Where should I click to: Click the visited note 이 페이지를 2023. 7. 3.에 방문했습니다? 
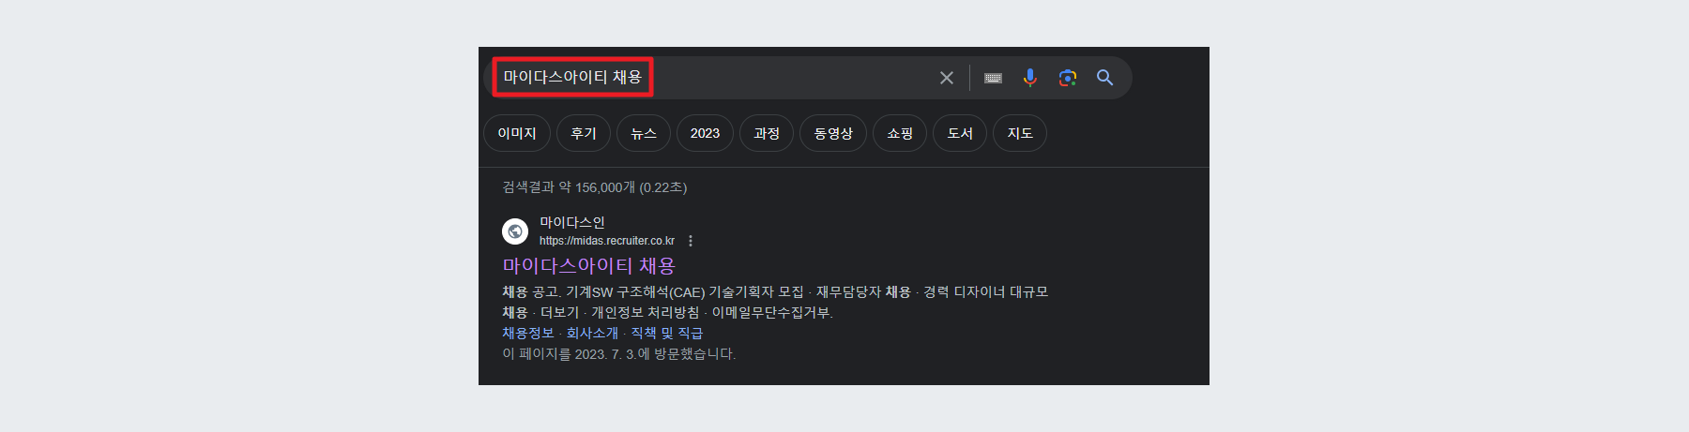pos(619,353)
